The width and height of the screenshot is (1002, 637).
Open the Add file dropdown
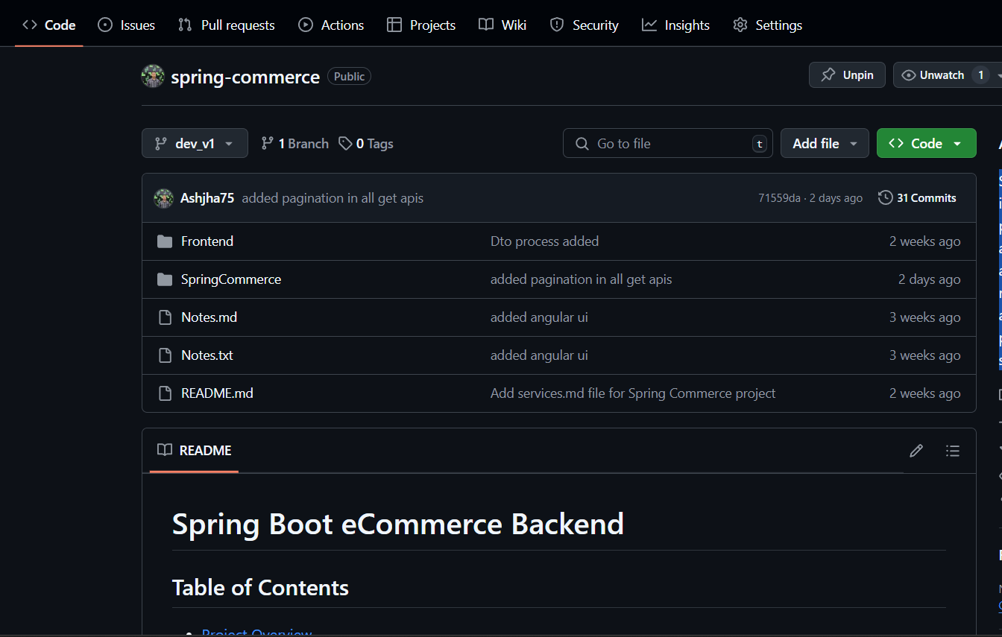pyautogui.click(x=825, y=143)
